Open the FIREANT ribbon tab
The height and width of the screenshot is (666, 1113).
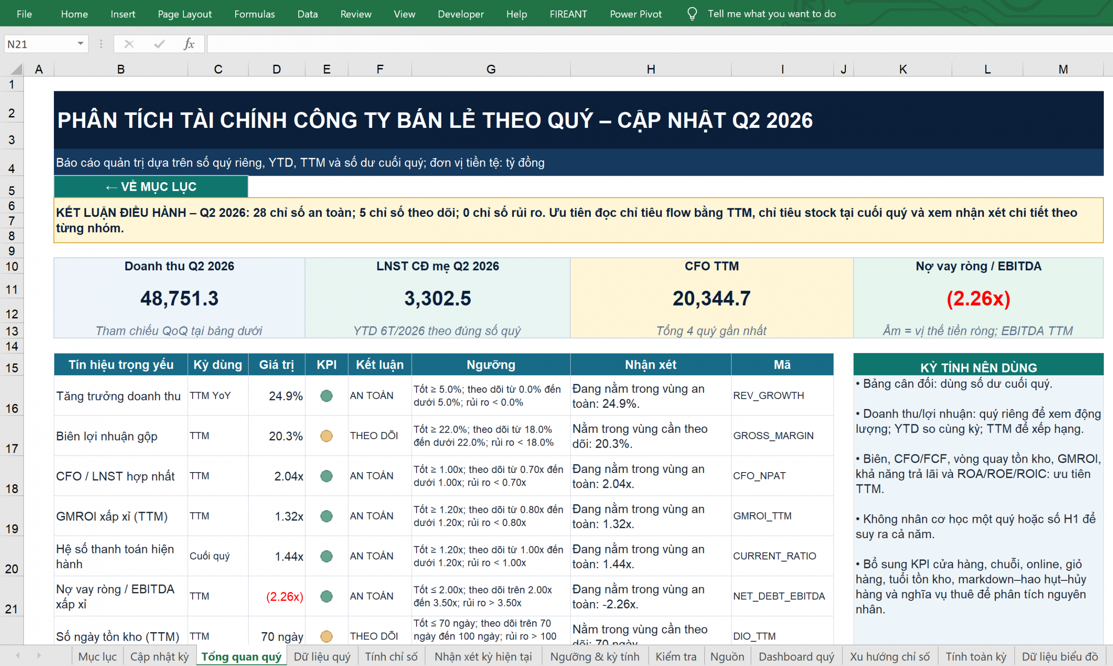click(568, 14)
